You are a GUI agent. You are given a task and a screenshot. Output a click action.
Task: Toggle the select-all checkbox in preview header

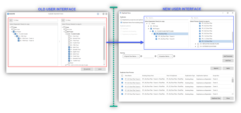pyautogui.click(x=122, y=76)
